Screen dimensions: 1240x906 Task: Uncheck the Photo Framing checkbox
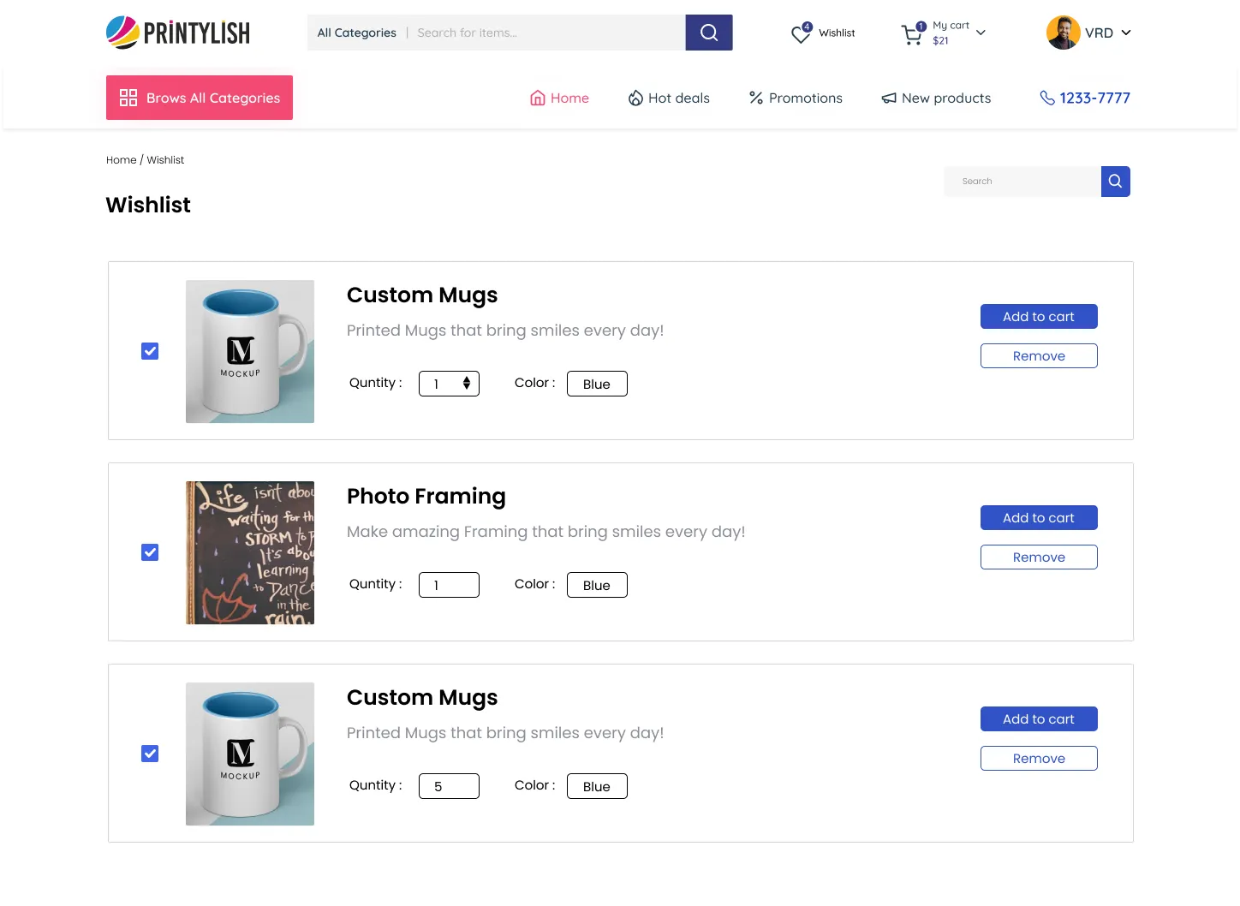coord(150,552)
